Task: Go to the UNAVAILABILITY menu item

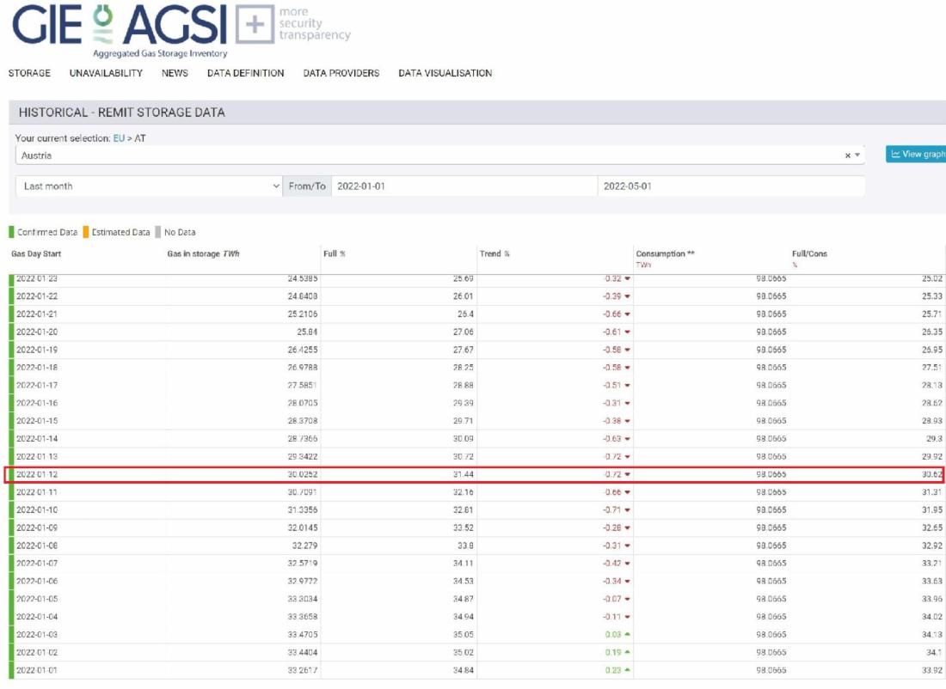Action: coord(106,73)
